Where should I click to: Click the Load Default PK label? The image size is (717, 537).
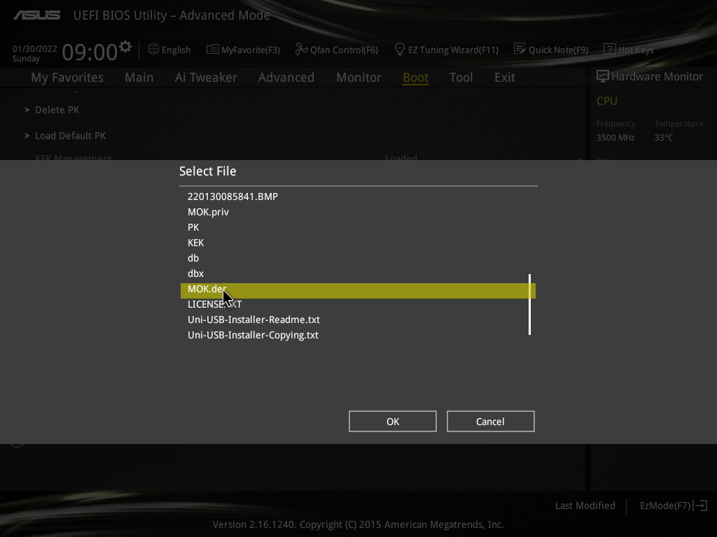pos(71,136)
